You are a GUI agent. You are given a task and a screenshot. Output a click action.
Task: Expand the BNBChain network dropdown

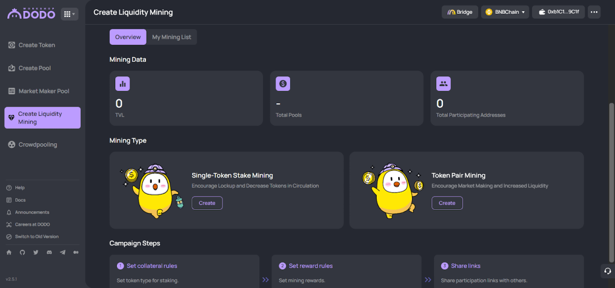click(x=505, y=12)
